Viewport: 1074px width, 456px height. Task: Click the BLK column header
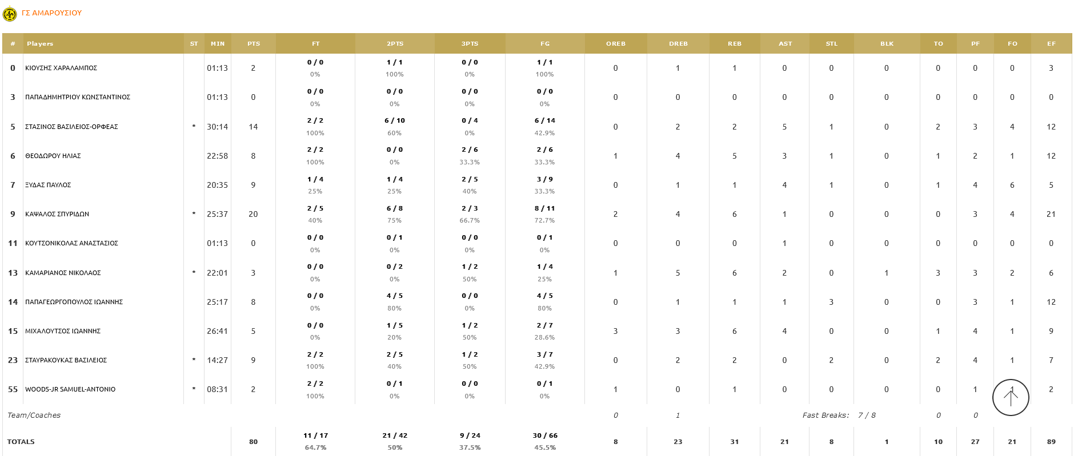coord(885,43)
